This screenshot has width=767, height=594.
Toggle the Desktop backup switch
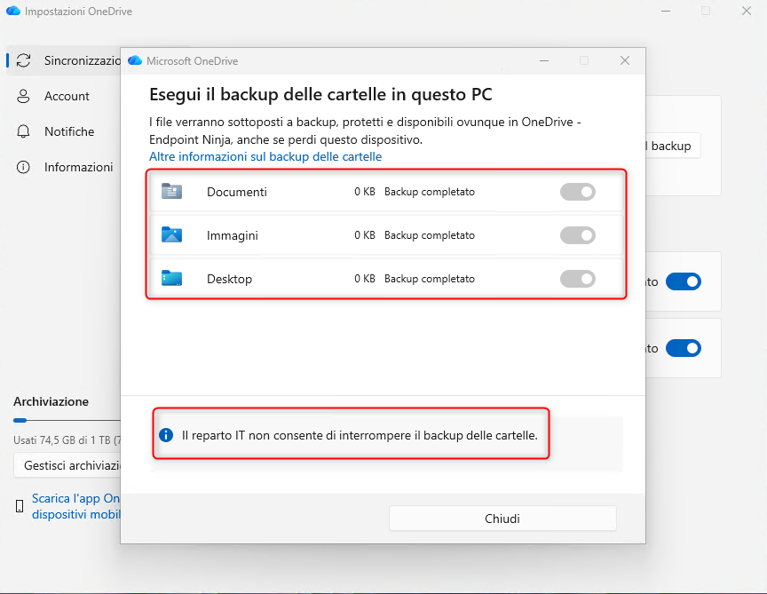click(578, 279)
